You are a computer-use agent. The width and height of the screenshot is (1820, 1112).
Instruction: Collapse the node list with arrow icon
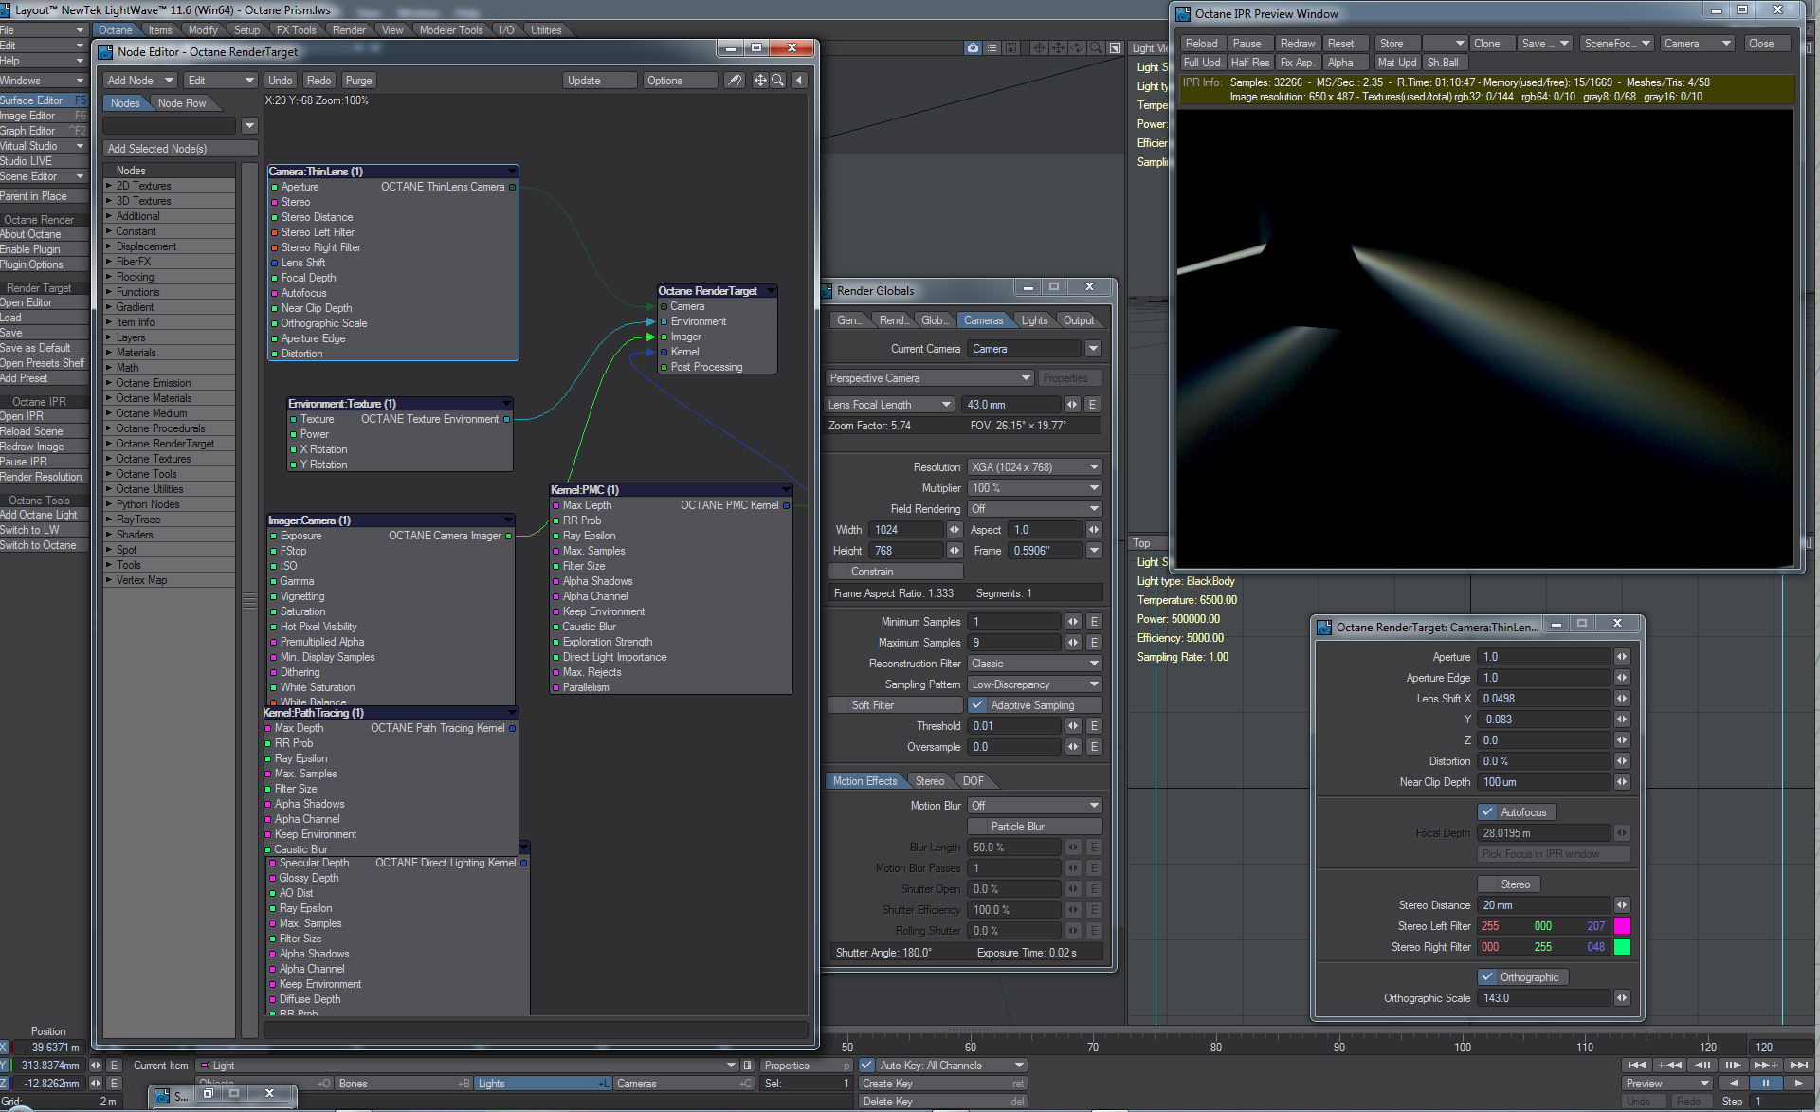pos(799,81)
